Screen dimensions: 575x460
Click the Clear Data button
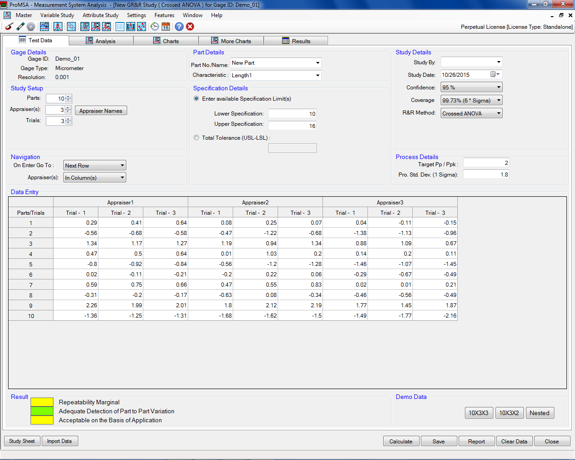514,441
